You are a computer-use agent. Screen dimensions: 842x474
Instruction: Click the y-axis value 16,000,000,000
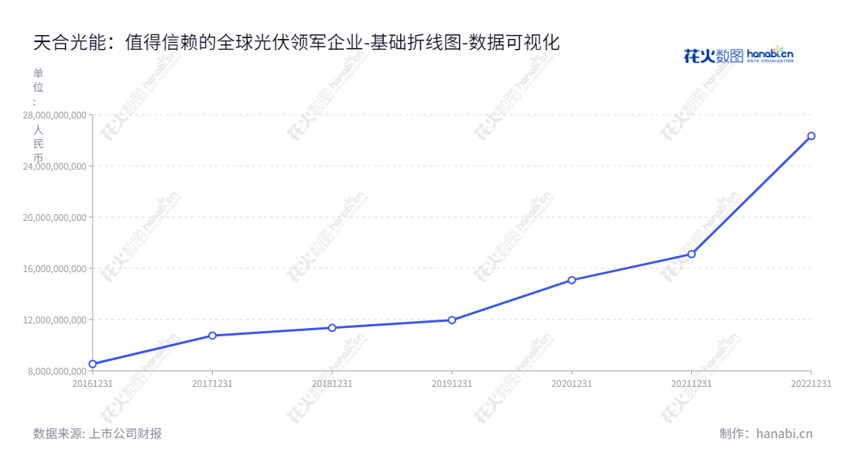coord(54,268)
